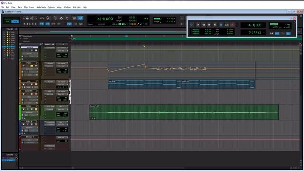Click the Online button in Transport window
304x171 pixels.
191,25
